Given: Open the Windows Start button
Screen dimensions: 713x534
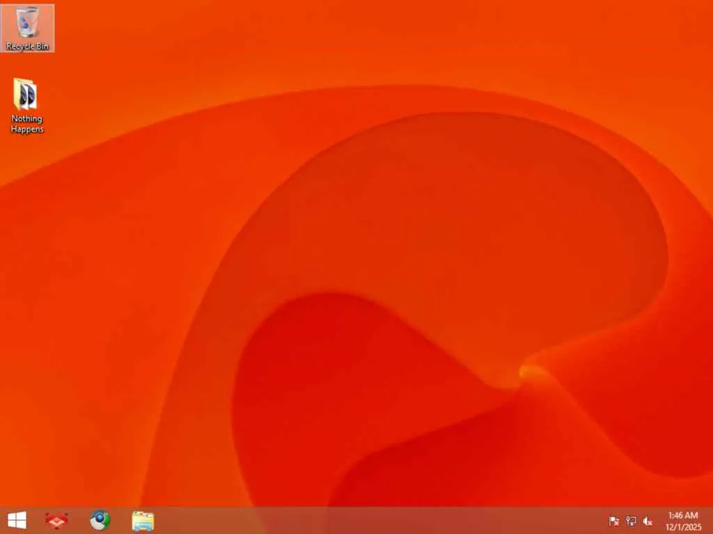Looking at the screenshot, I should (x=17, y=520).
